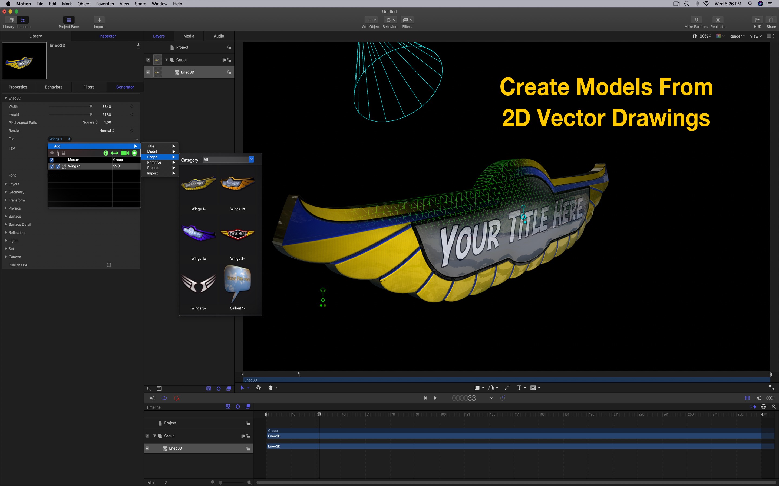Open the Wings 1 File popup
Viewport: 779px width, 486px height.
coord(60,139)
